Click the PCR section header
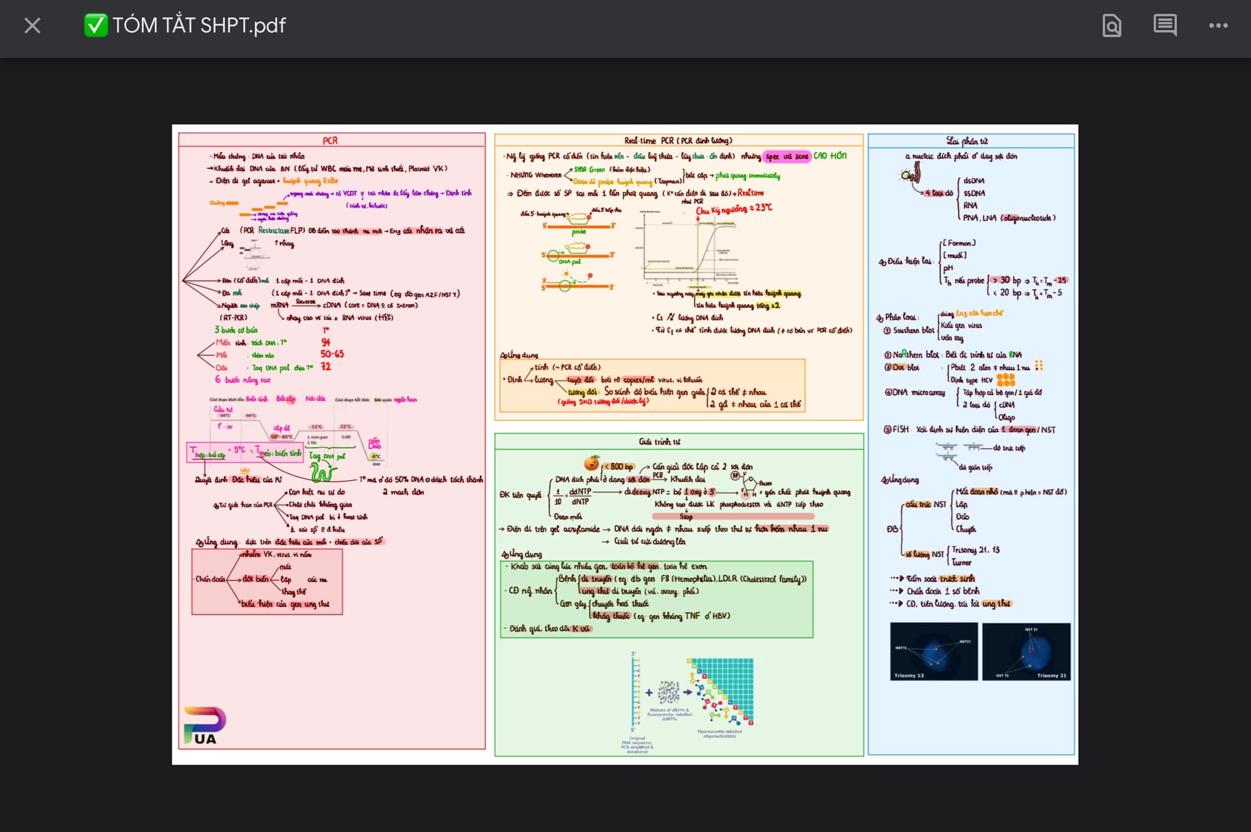Screen dimensions: 1251x832 (330, 140)
